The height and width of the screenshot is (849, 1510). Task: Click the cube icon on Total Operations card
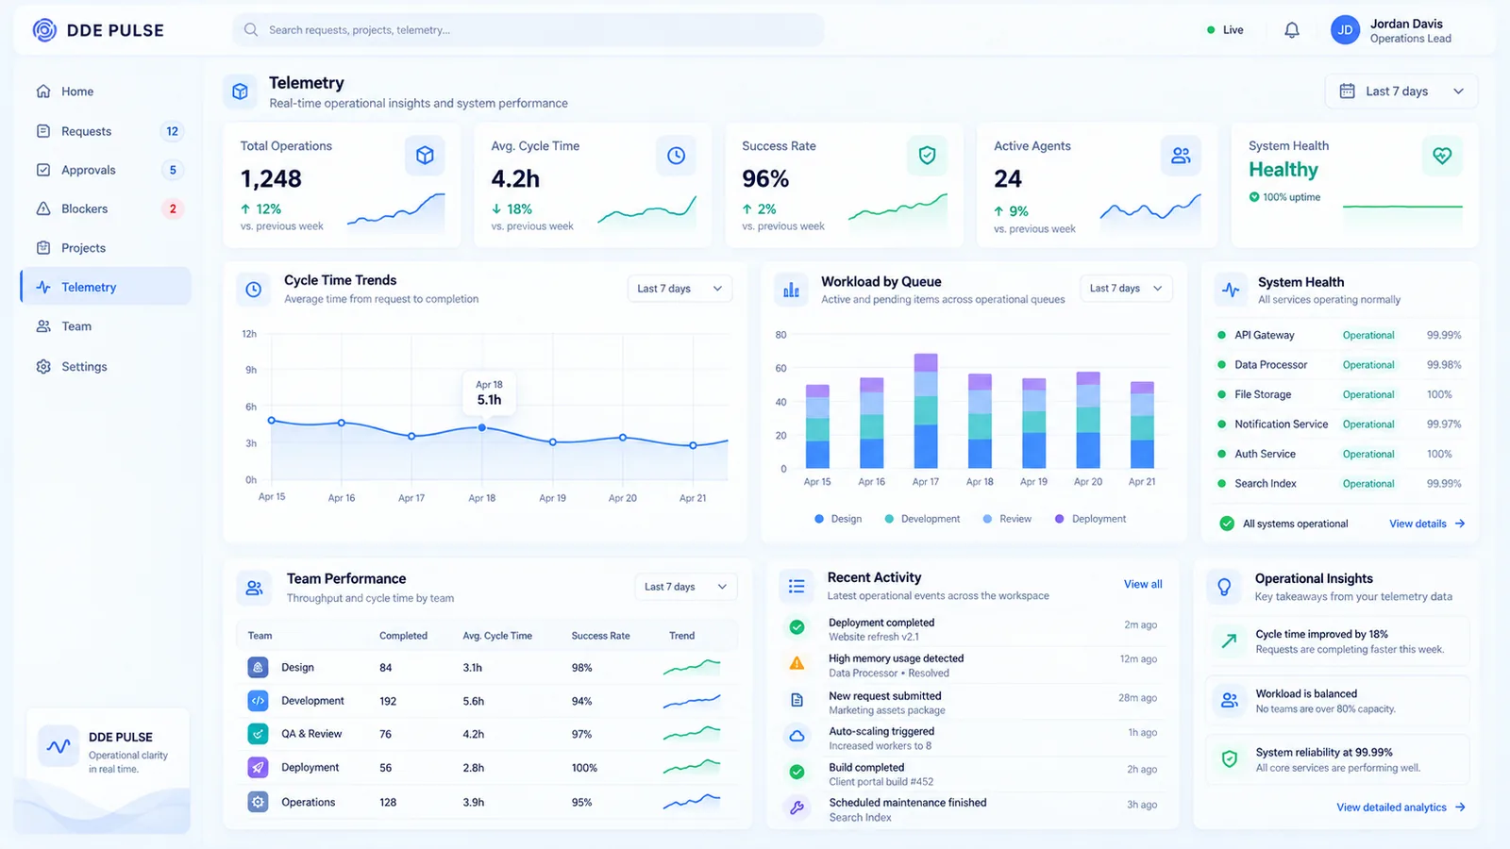425,156
